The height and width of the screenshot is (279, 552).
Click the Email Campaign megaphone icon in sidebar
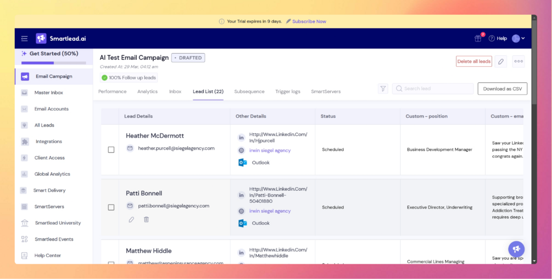(25, 77)
